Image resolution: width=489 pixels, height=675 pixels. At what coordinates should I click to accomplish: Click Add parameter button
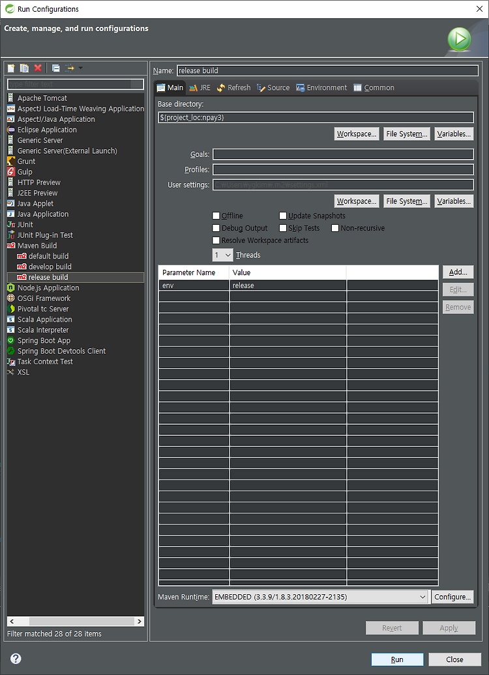[458, 272]
